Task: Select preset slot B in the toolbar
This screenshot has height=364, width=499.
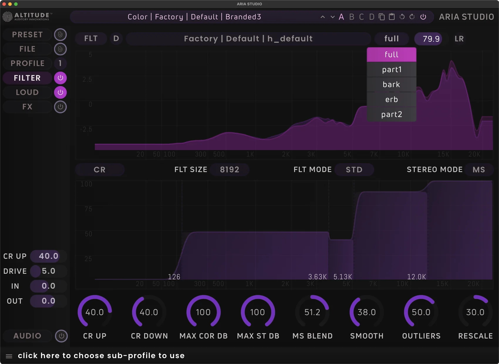Action: pos(352,17)
